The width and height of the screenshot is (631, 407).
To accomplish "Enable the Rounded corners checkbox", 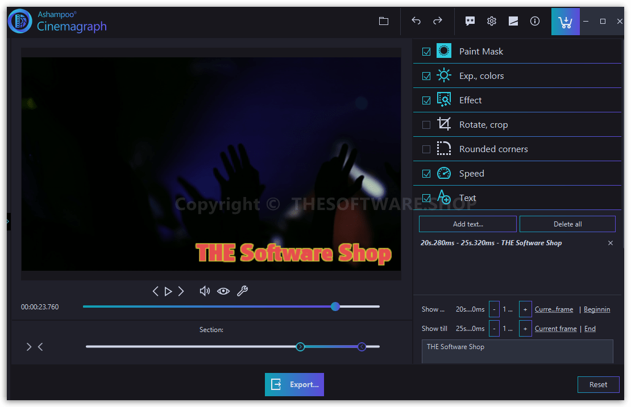I will (426, 148).
